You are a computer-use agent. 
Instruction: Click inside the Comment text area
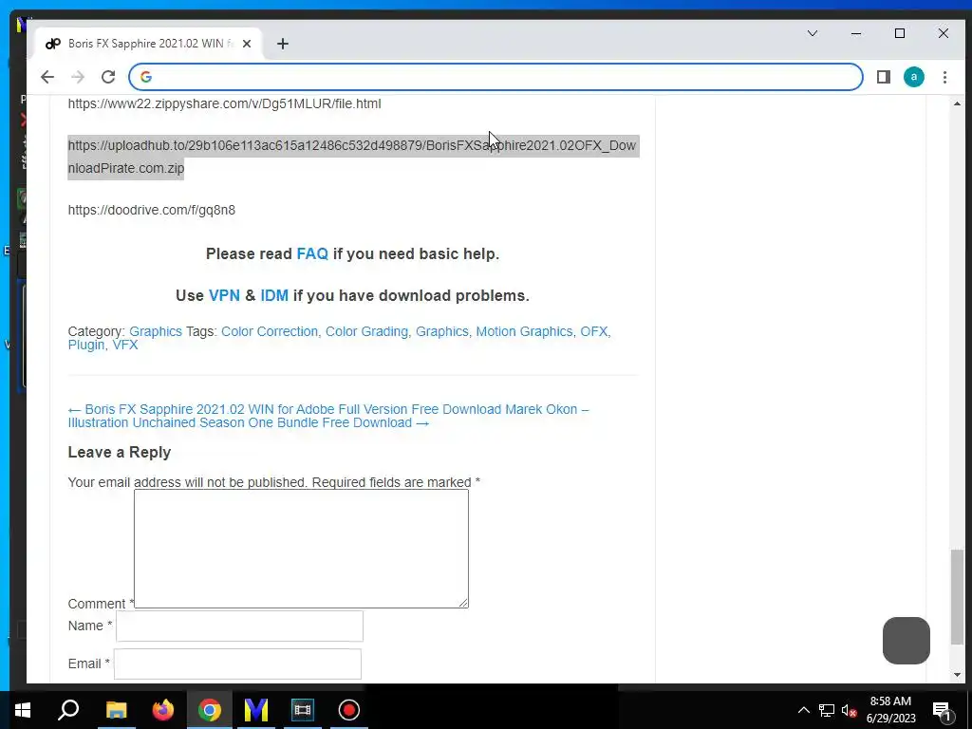[301, 549]
